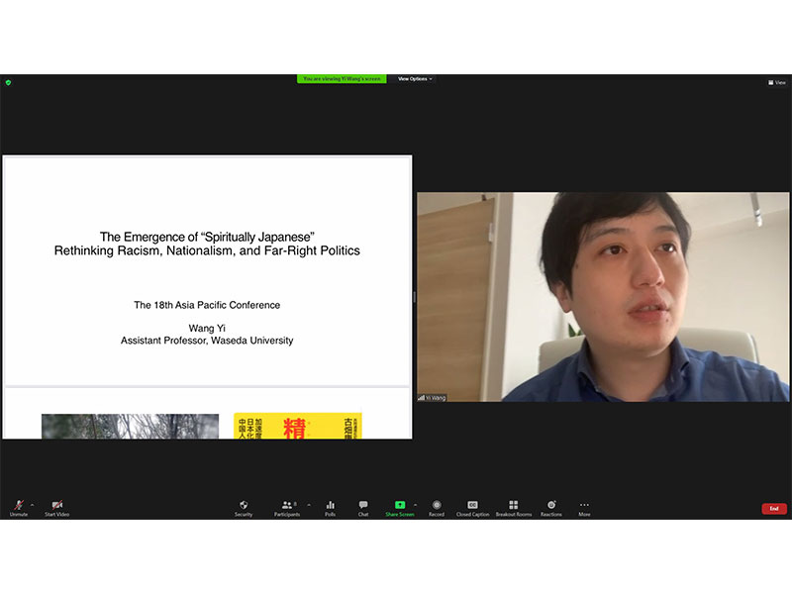This screenshot has width=792, height=594.
Task: Click the divider between slides and video
Action: 414,297
